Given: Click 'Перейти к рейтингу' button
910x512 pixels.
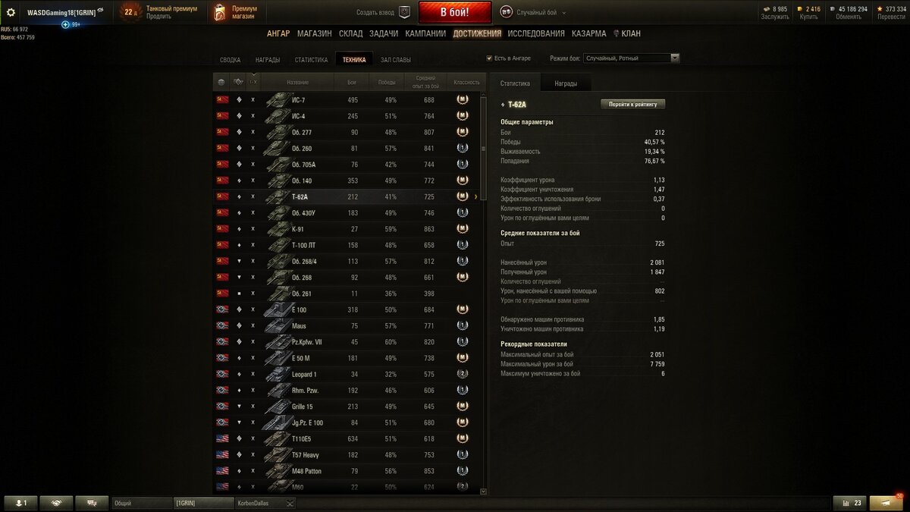Looking at the screenshot, I should pyautogui.click(x=632, y=104).
